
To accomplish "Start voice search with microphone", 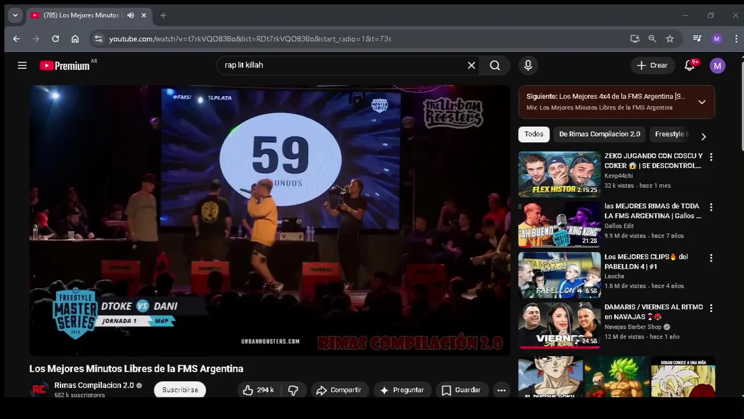I will [528, 65].
